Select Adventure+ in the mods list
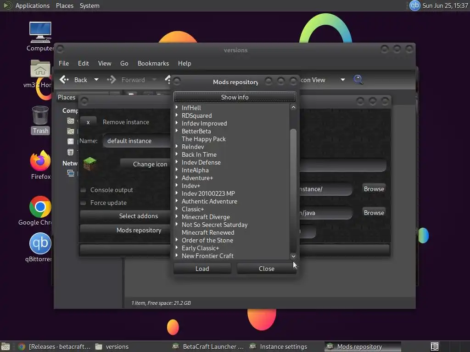 pos(197,178)
